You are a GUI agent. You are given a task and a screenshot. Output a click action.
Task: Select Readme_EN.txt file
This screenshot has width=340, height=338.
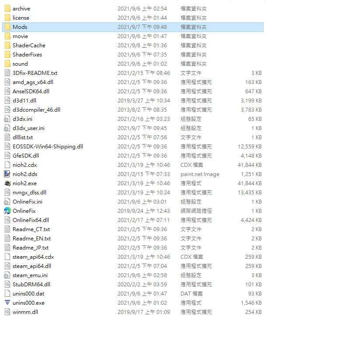click(31, 238)
